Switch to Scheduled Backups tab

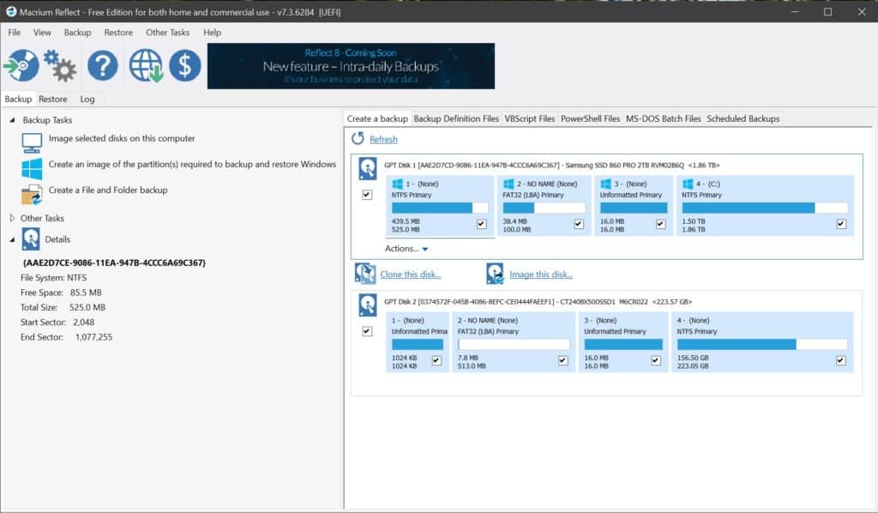pos(743,118)
